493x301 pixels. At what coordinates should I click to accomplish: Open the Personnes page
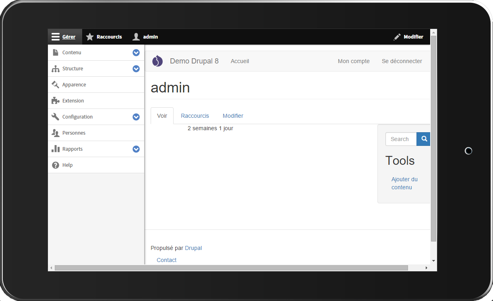pos(74,133)
